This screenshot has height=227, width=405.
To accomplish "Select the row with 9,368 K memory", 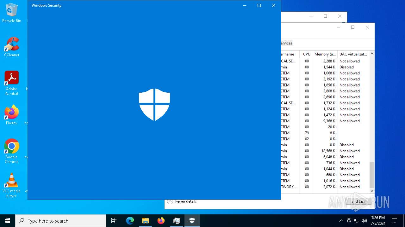I will tap(325, 121).
